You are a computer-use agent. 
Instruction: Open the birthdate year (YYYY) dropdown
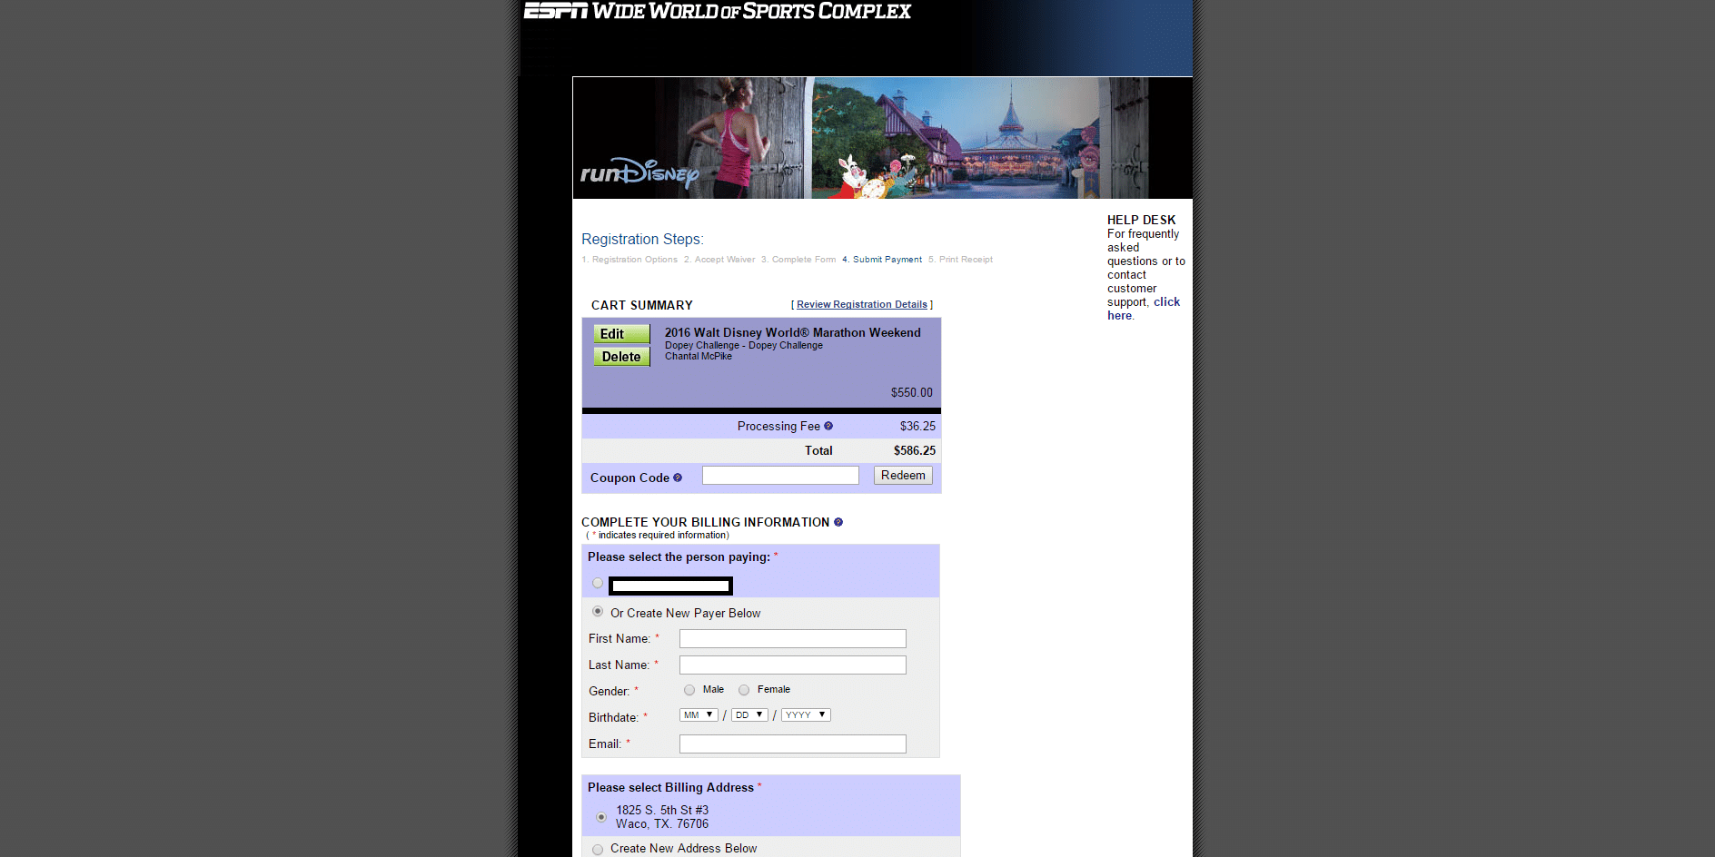coord(806,715)
